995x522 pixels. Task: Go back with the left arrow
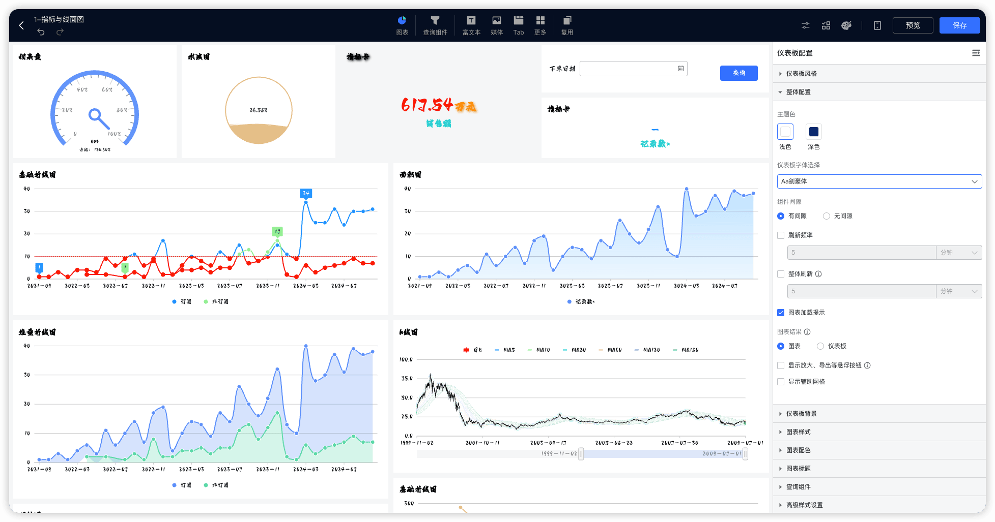[x=21, y=25]
